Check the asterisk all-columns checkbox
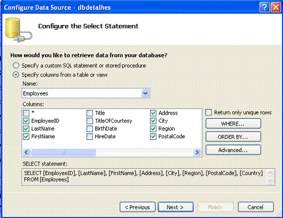This screenshot has width=283, height=218. [26, 113]
